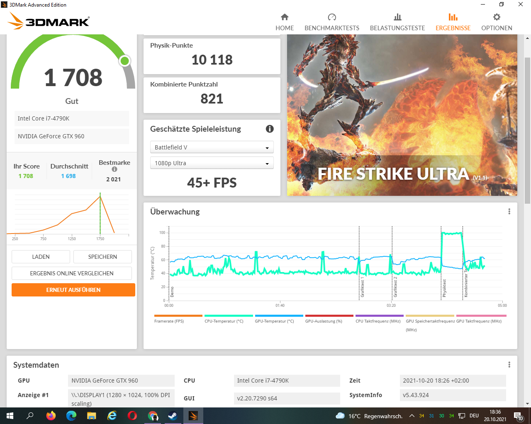Click the vertical scrollbar thumb
The height and width of the screenshot is (424, 531).
pos(527,130)
